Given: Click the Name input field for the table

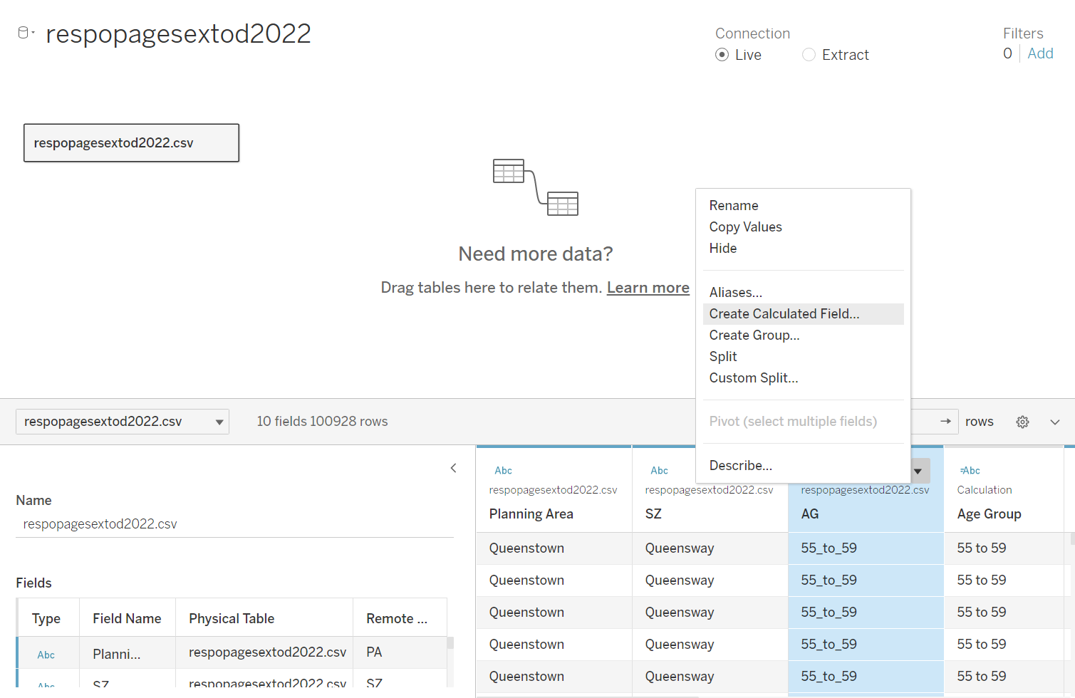Looking at the screenshot, I should [x=234, y=524].
